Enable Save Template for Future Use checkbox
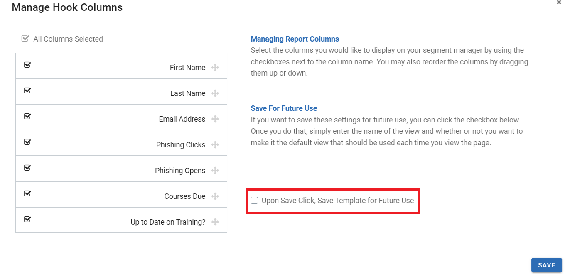570x274 pixels. click(254, 201)
